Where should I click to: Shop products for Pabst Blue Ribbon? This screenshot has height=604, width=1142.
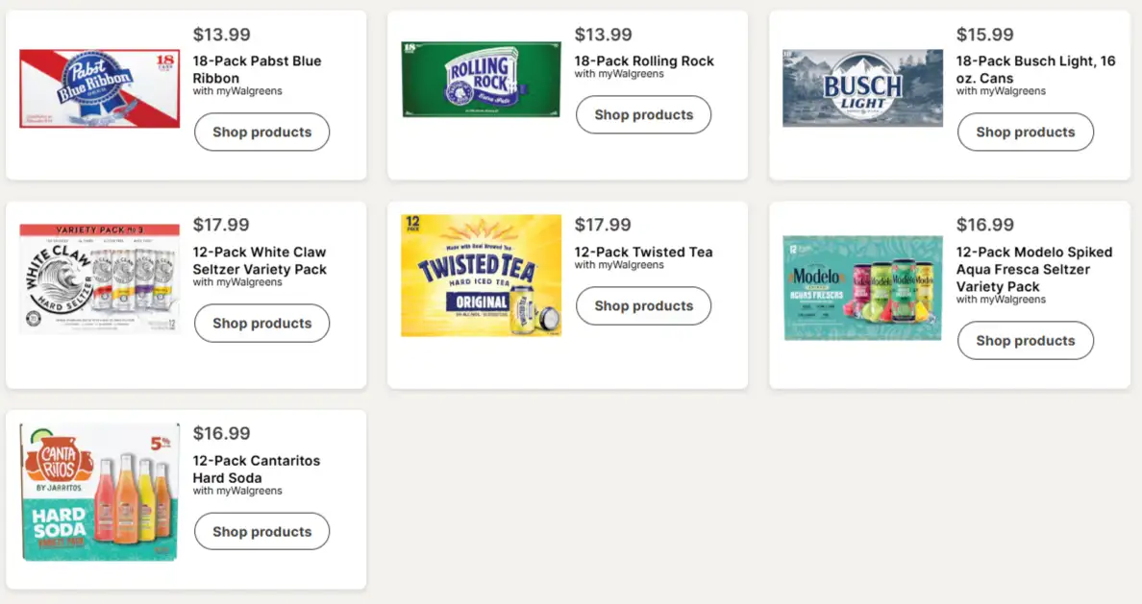(262, 132)
